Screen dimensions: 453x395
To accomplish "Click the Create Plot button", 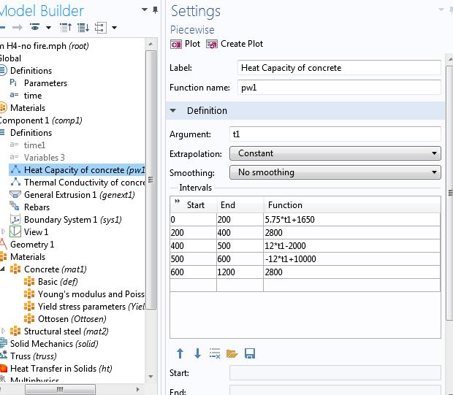I will 235,44.
